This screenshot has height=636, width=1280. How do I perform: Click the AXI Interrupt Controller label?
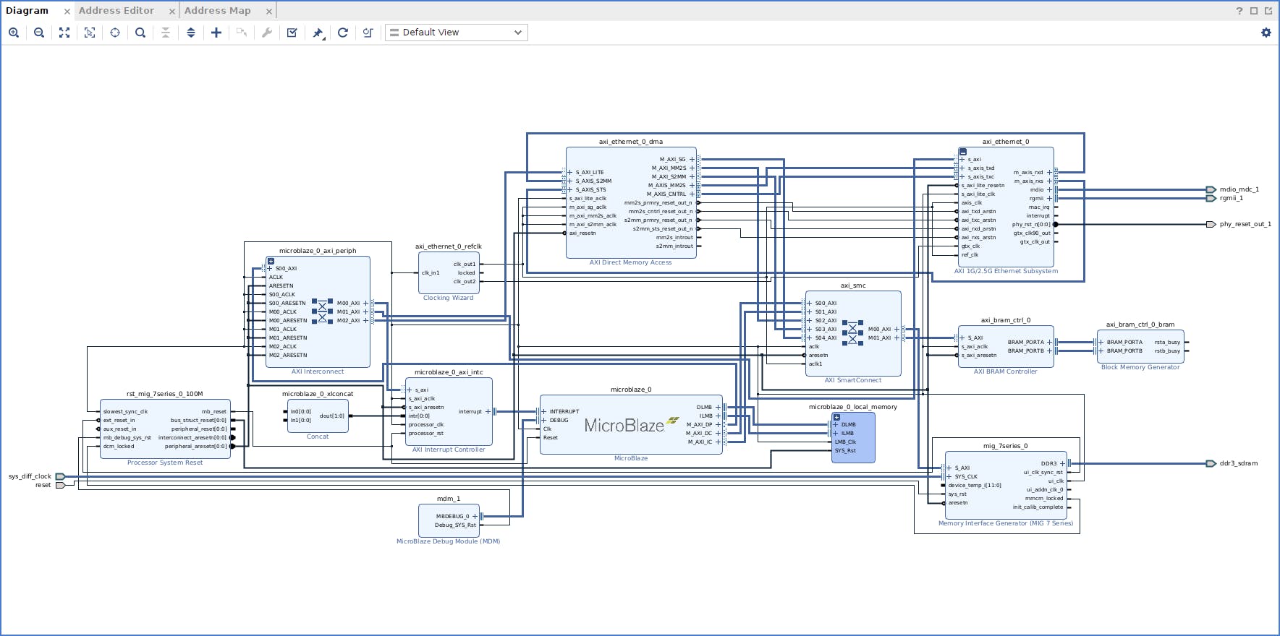(449, 450)
